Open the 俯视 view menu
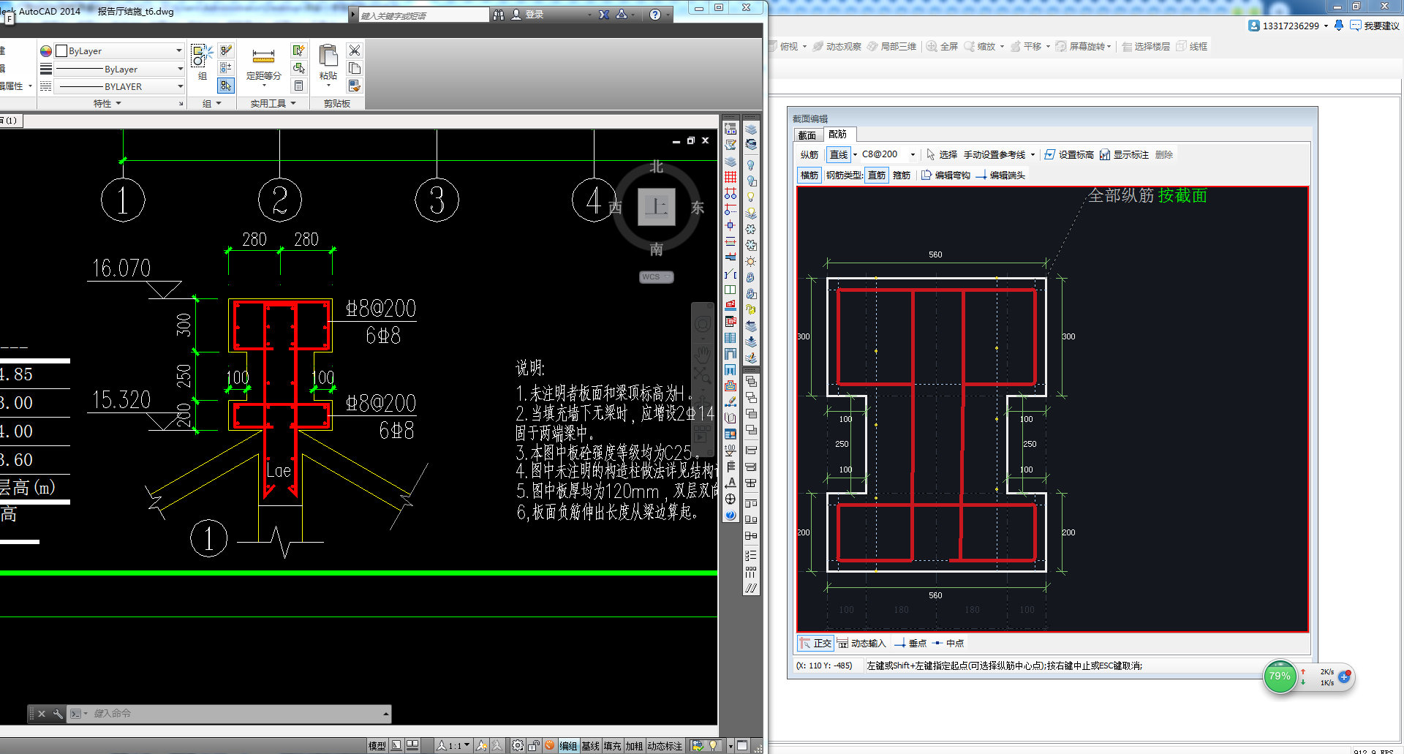Viewport: 1404px width, 754px height. click(789, 47)
